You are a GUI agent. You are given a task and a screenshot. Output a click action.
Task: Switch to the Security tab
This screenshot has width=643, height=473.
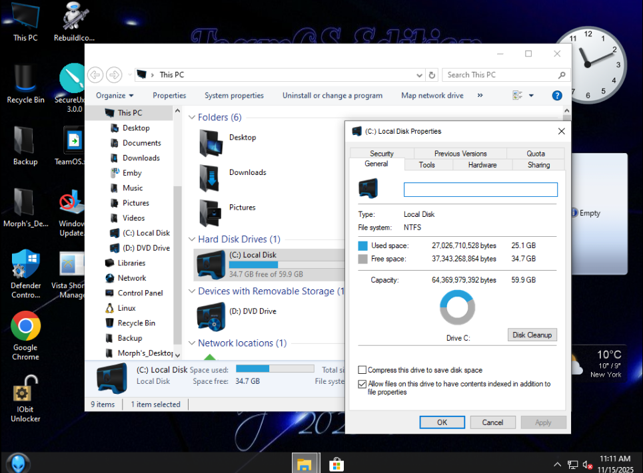point(382,154)
